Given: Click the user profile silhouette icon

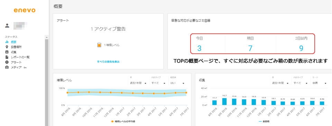Looking at the screenshot, I should 7,26.
